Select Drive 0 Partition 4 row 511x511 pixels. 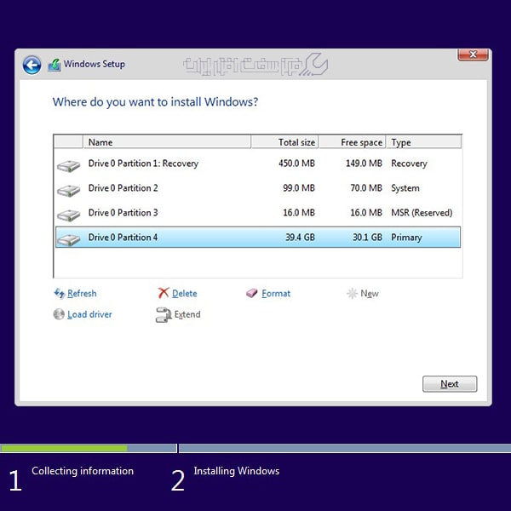(x=258, y=238)
